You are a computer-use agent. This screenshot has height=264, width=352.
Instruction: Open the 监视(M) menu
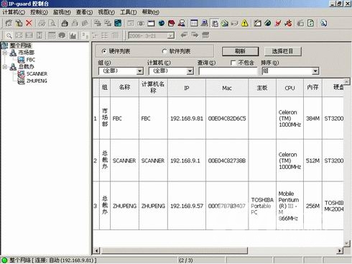click(x=62, y=12)
